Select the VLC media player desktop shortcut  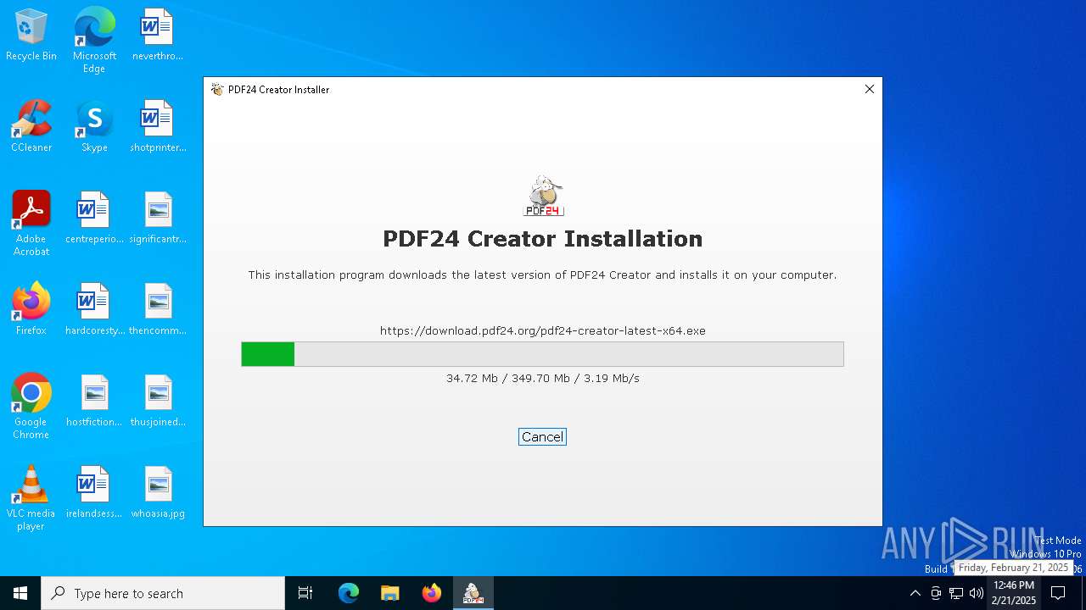31,498
